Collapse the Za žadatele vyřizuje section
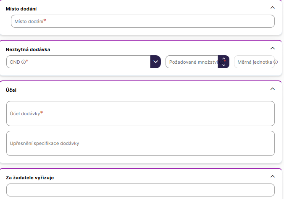This screenshot has height=199, width=284. click(x=273, y=176)
